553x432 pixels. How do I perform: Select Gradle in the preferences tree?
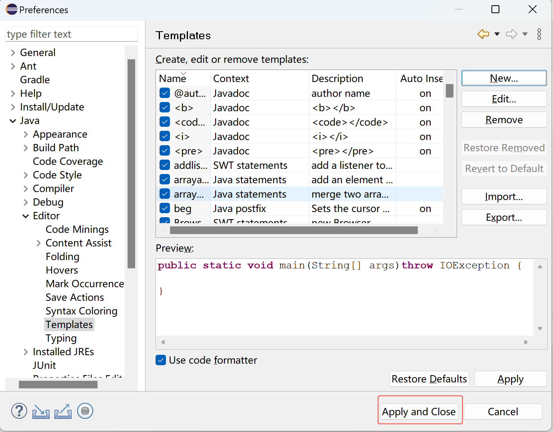click(x=35, y=80)
